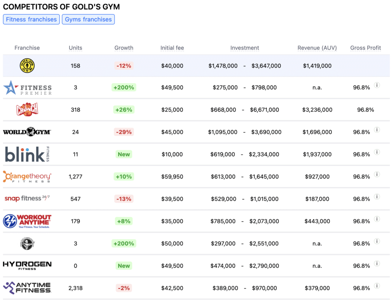Open the Gold's Gym logo
The image size is (392, 304).
pos(27,66)
